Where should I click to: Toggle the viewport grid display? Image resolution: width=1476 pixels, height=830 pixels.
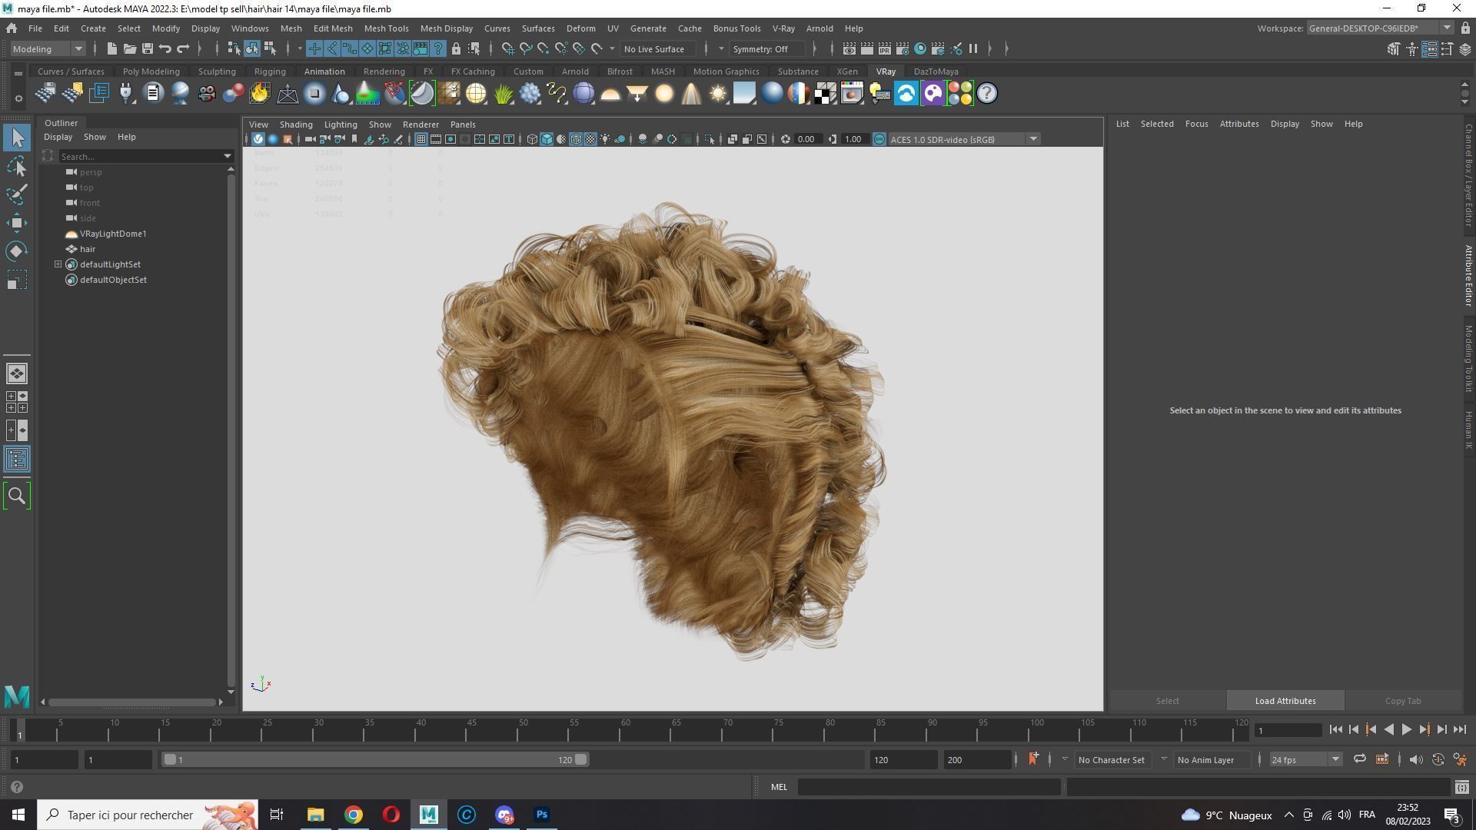(421, 139)
